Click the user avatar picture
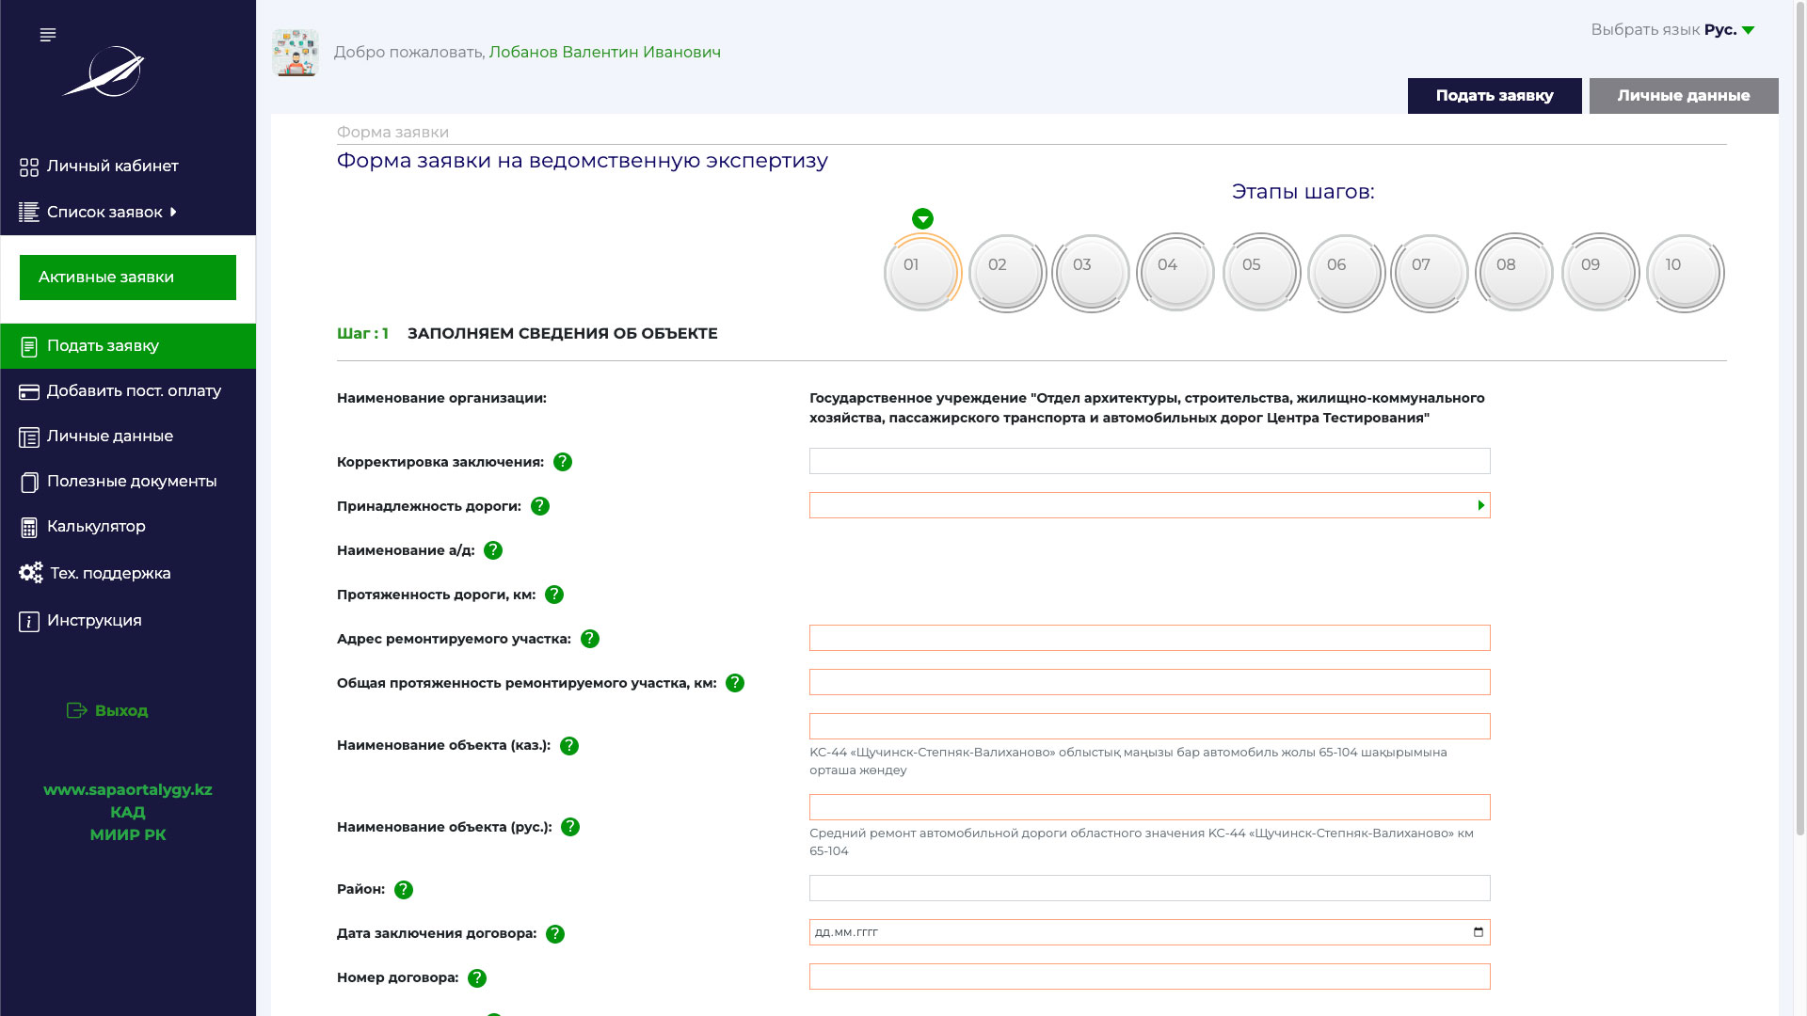The height and width of the screenshot is (1016, 1807). [x=296, y=53]
